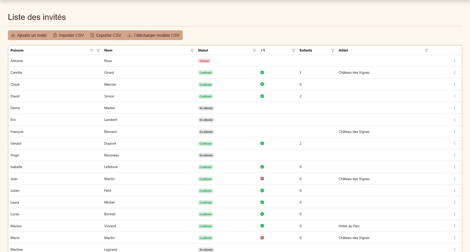Expand actions menu for Manon Vincent
This screenshot has height=252, width=470.
tap(454, 226)
